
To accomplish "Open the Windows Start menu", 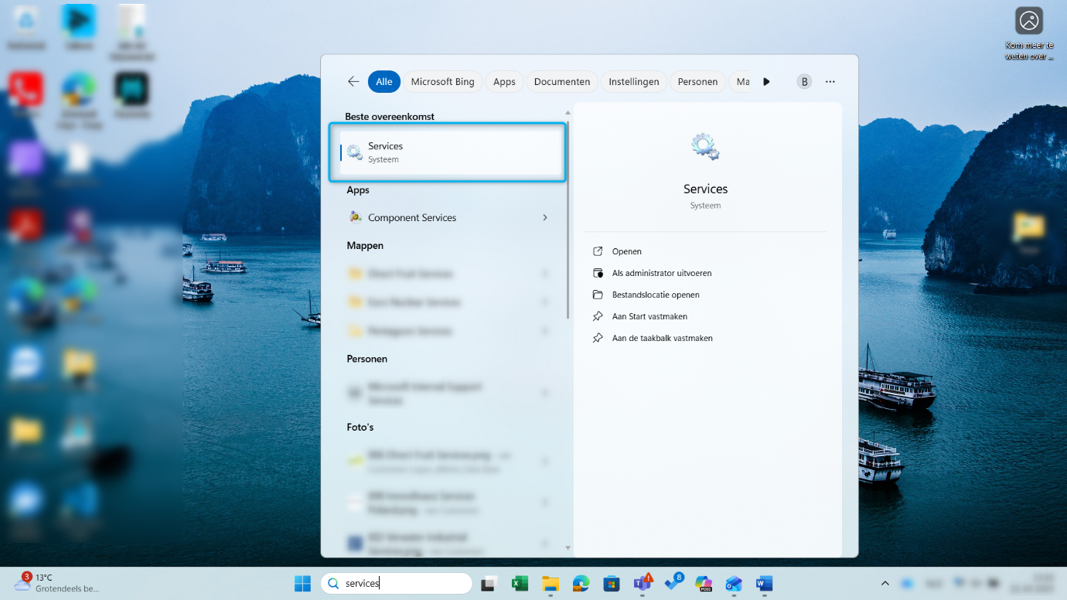I will (302, 583).
